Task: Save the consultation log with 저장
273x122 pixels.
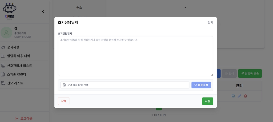Action: 207,101
